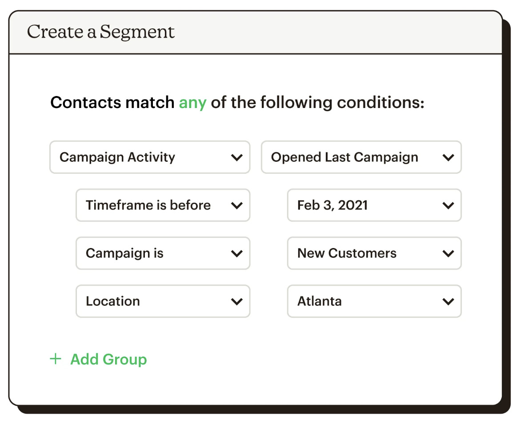520x424 pixels.
Task: Open the New Customers dropdown
Action: click(x=375, y=253)
